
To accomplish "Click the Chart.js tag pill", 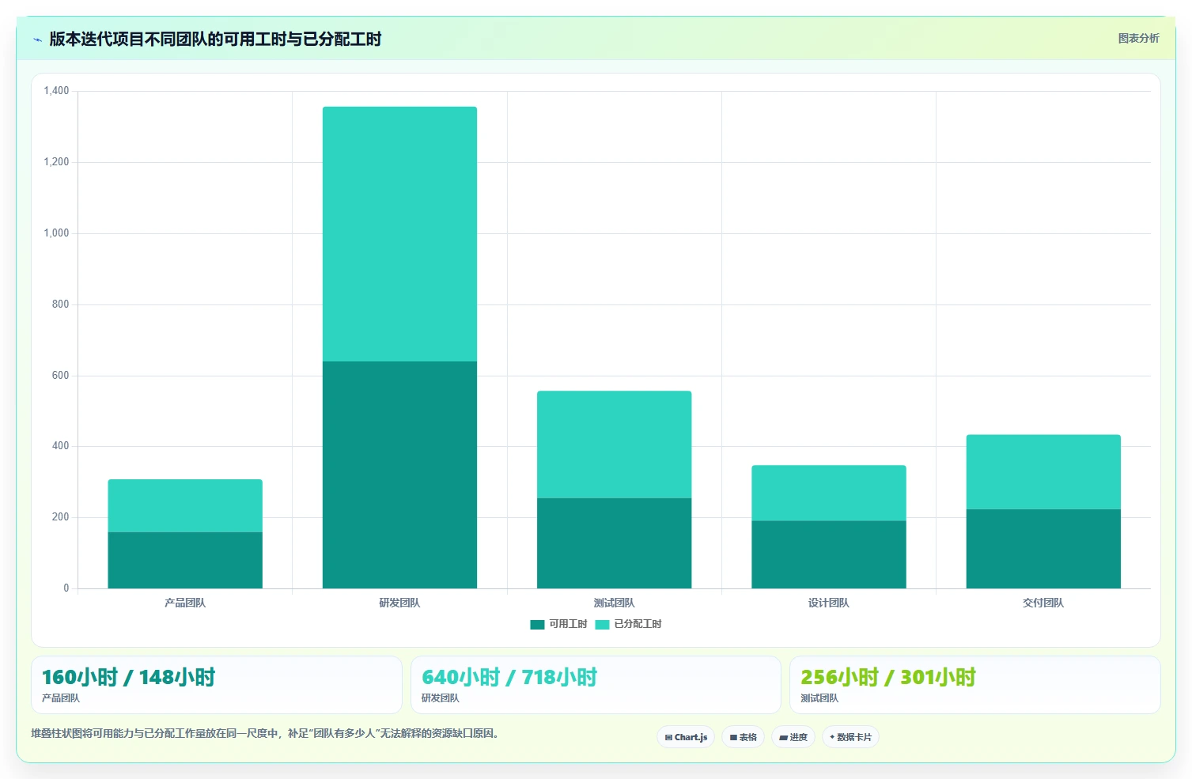I will coord(686,737).
